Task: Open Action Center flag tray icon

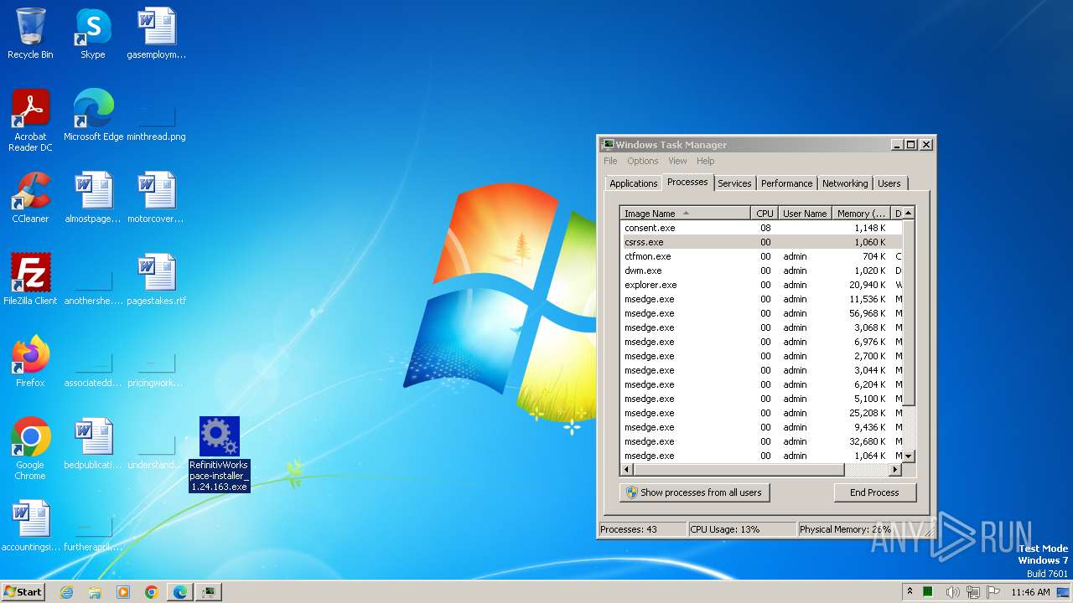Action: click(x=993, y=592)
